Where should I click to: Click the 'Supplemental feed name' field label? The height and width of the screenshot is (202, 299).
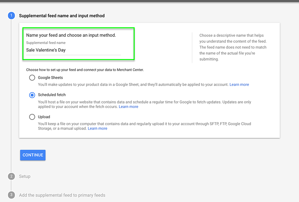coord(46,43)
